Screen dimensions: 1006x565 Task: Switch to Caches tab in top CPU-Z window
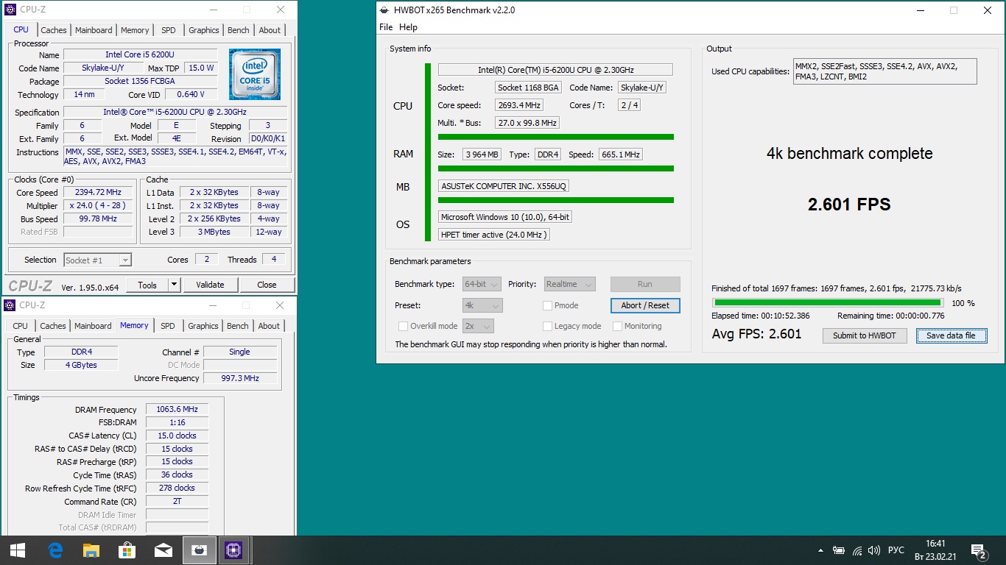54,30
